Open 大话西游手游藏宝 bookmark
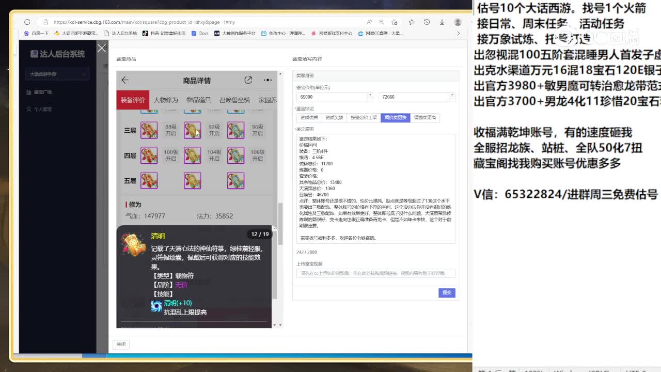This screenshot has width=661, height=372. click(76, 33)
